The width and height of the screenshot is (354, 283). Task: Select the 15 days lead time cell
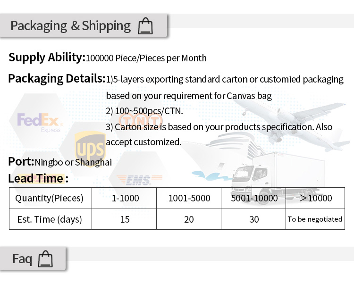(124, 219)
